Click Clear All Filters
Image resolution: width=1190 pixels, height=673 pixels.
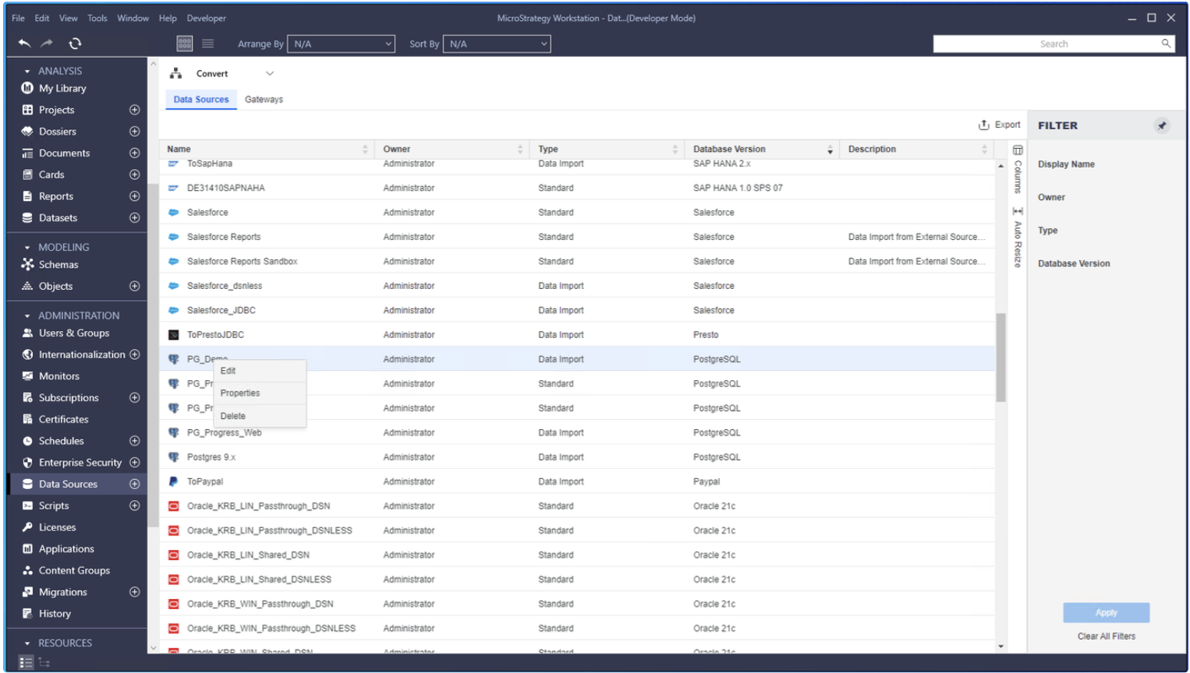1105,636
